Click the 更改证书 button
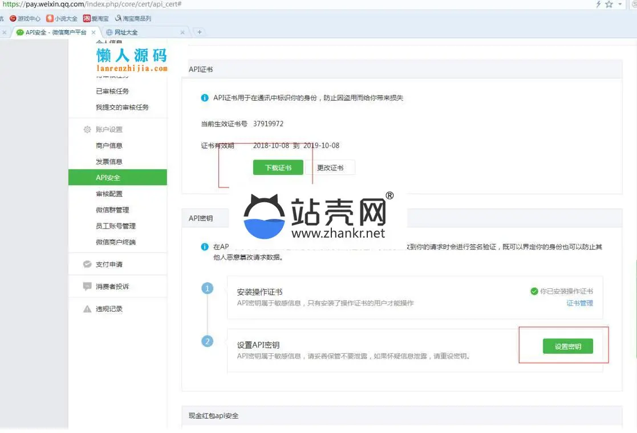The image size is (637, 433). (330, 168)
